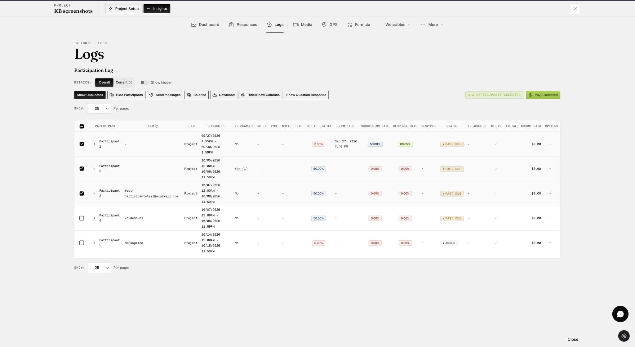
Task: Click the active checkmark for Participant 1
Action: [x=496, y=144]
